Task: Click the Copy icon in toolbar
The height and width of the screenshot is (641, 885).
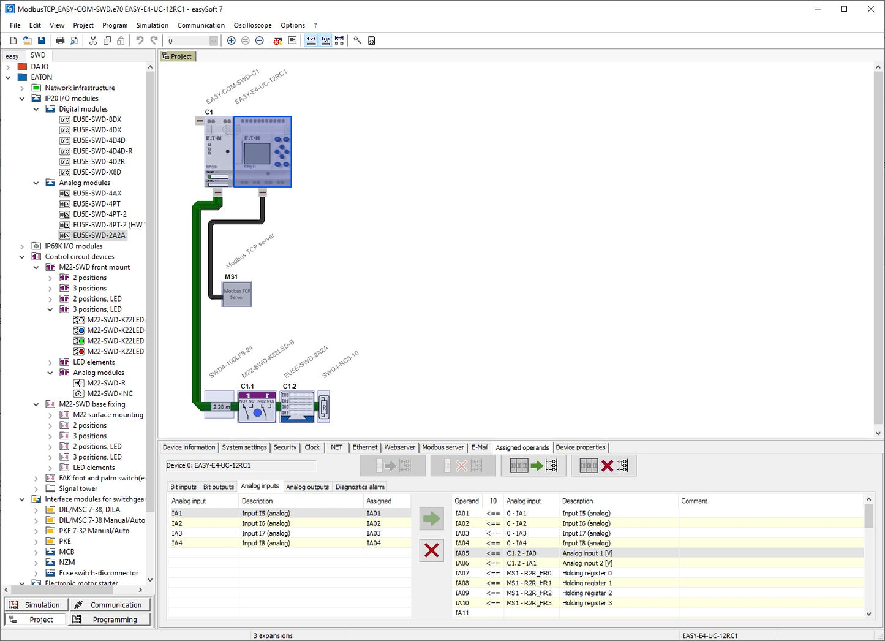Action: click(x=107, y=40)
